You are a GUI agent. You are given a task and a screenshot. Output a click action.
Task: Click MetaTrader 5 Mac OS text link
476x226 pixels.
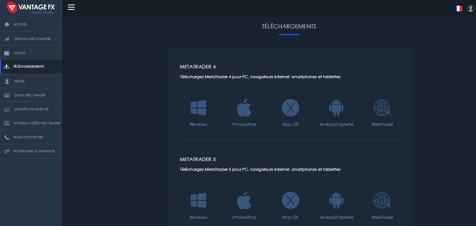pos(291,217)
